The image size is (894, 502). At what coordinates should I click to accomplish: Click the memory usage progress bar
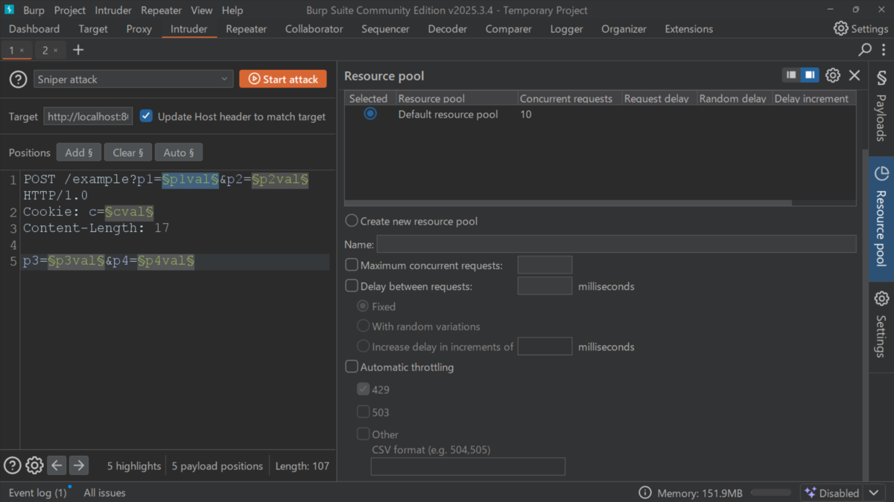(770, 492)
